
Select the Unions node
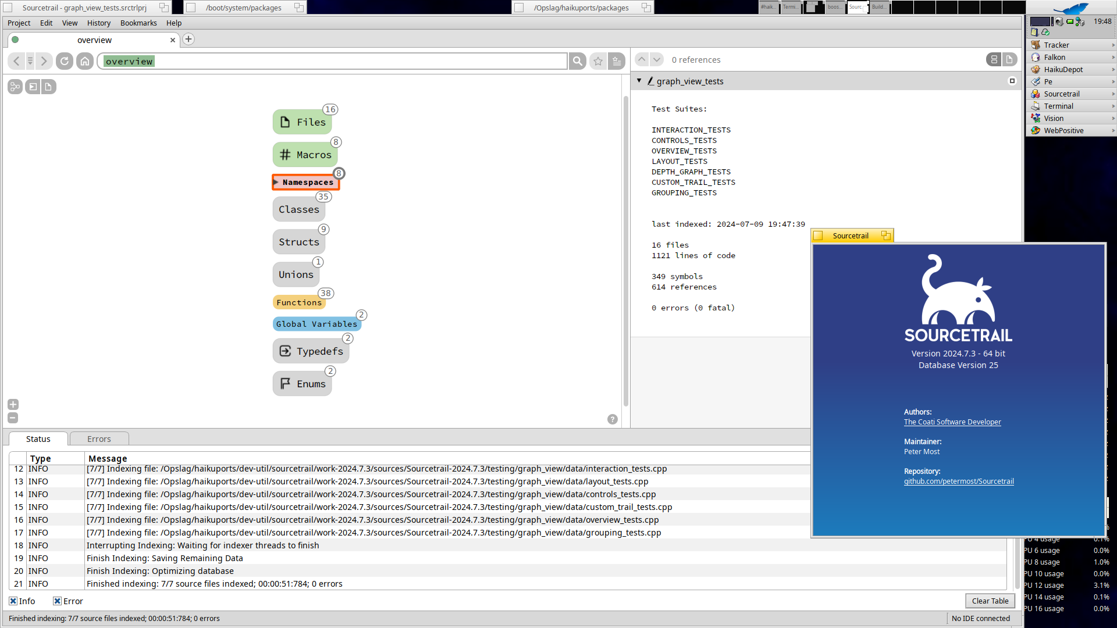[296, 274]
